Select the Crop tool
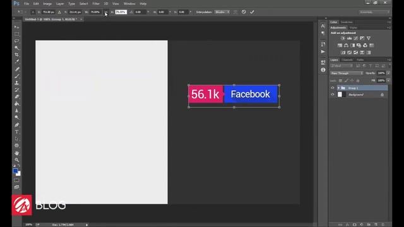Image resolution: width=404 pixels, height=227 pixels. coord(17,55)
